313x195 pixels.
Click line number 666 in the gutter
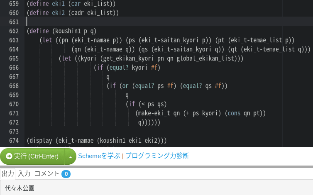tap(14, 68)
